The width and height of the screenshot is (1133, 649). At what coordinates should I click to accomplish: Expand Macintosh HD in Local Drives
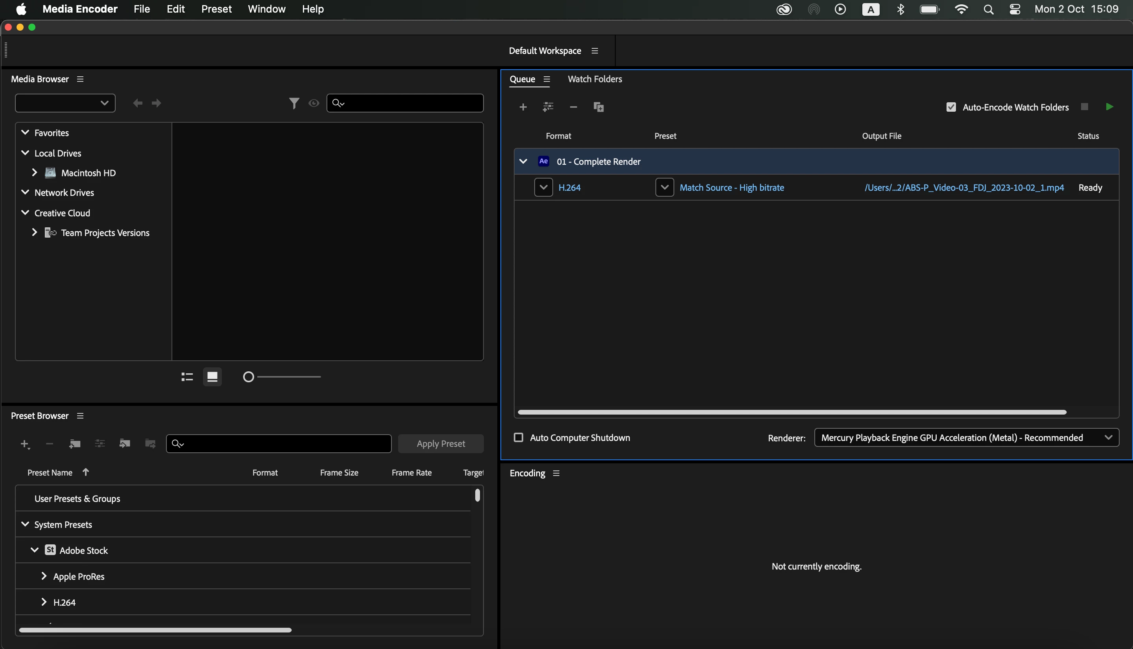click(34, 173)
